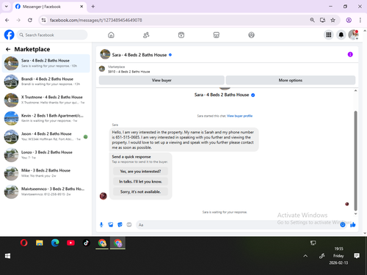Open the emoji picker in message box
367x275 pixels.
pyautogui.click(x=343, y=224)
